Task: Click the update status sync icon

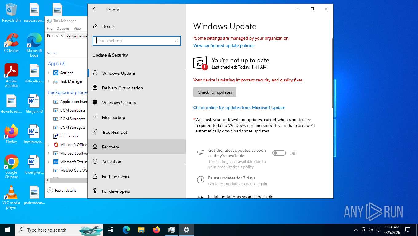Action: pos(200,63)
